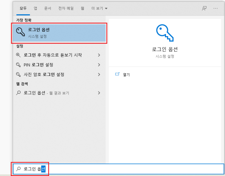Expand arrow for PIN 로그인 설정
Screen dimensions: 225x176
pyautogui.click(x=99, y=65)
